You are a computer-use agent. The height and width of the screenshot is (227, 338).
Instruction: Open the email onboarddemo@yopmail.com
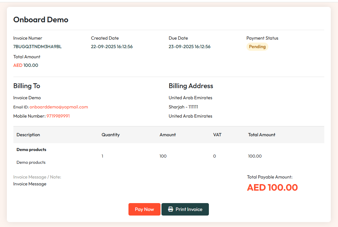(59, 107)
